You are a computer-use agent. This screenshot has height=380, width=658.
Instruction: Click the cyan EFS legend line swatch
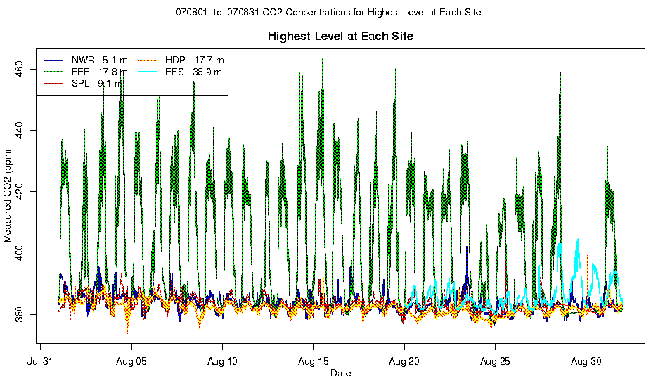147,72
